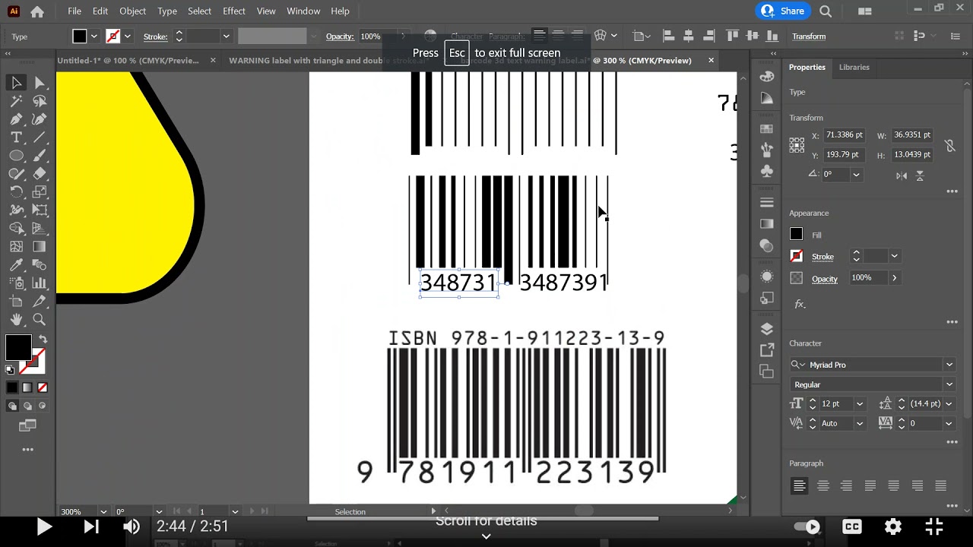Select the Gradient tool in toolbar

point(40,246)
